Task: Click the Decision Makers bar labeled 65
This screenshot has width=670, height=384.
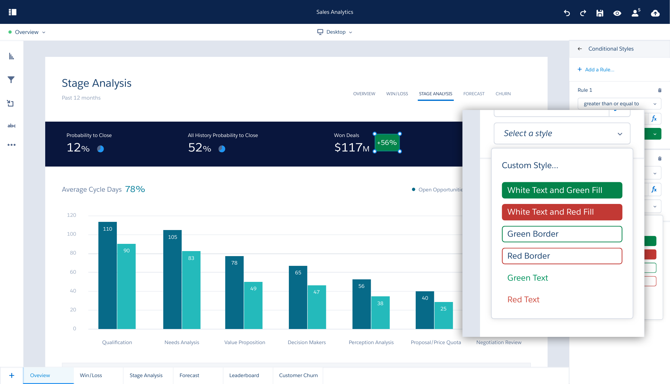Action: (x=298, y=297)
